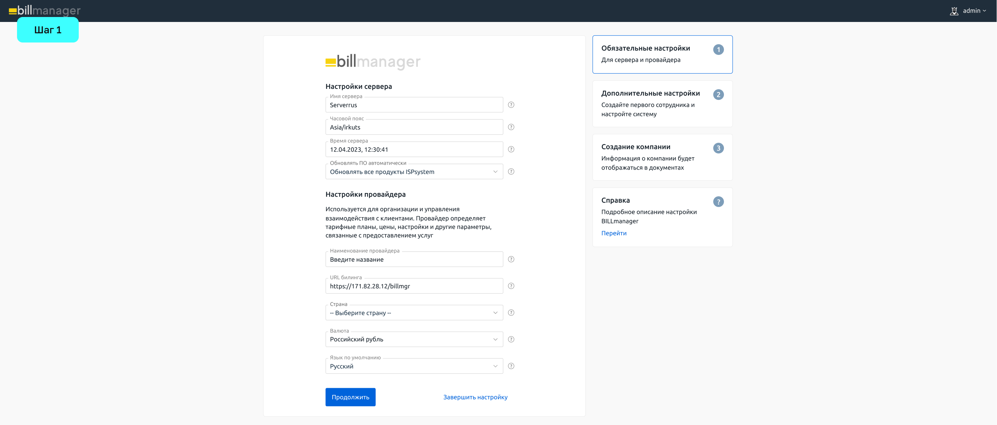
Task: Click help icon next to Наименование провайдера
Action: pyautogui.click(x=511, y=259)
